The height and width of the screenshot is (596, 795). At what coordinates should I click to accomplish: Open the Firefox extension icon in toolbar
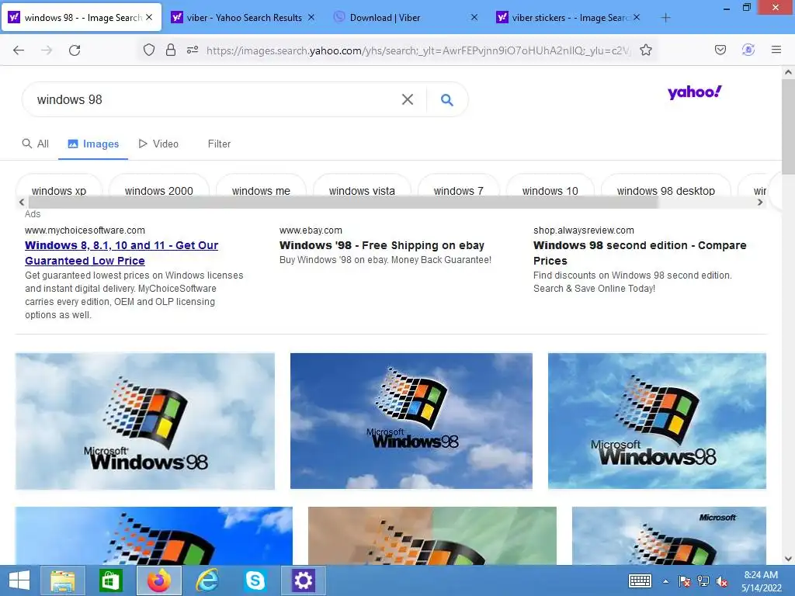click(x=748, y=50)
